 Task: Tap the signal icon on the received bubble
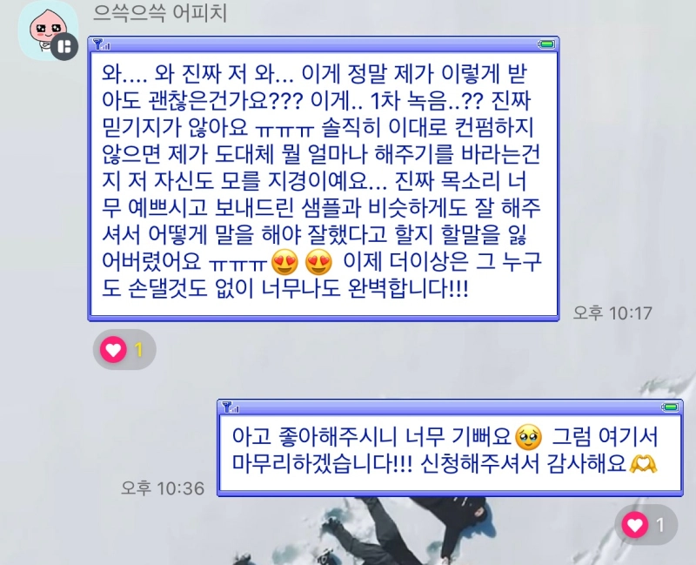pyautogui.click(x=102, y=44)
